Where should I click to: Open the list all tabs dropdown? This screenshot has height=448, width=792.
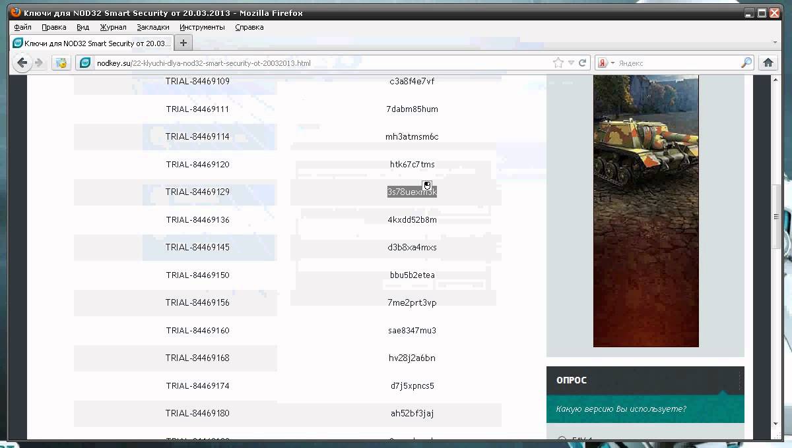(775, 43)
